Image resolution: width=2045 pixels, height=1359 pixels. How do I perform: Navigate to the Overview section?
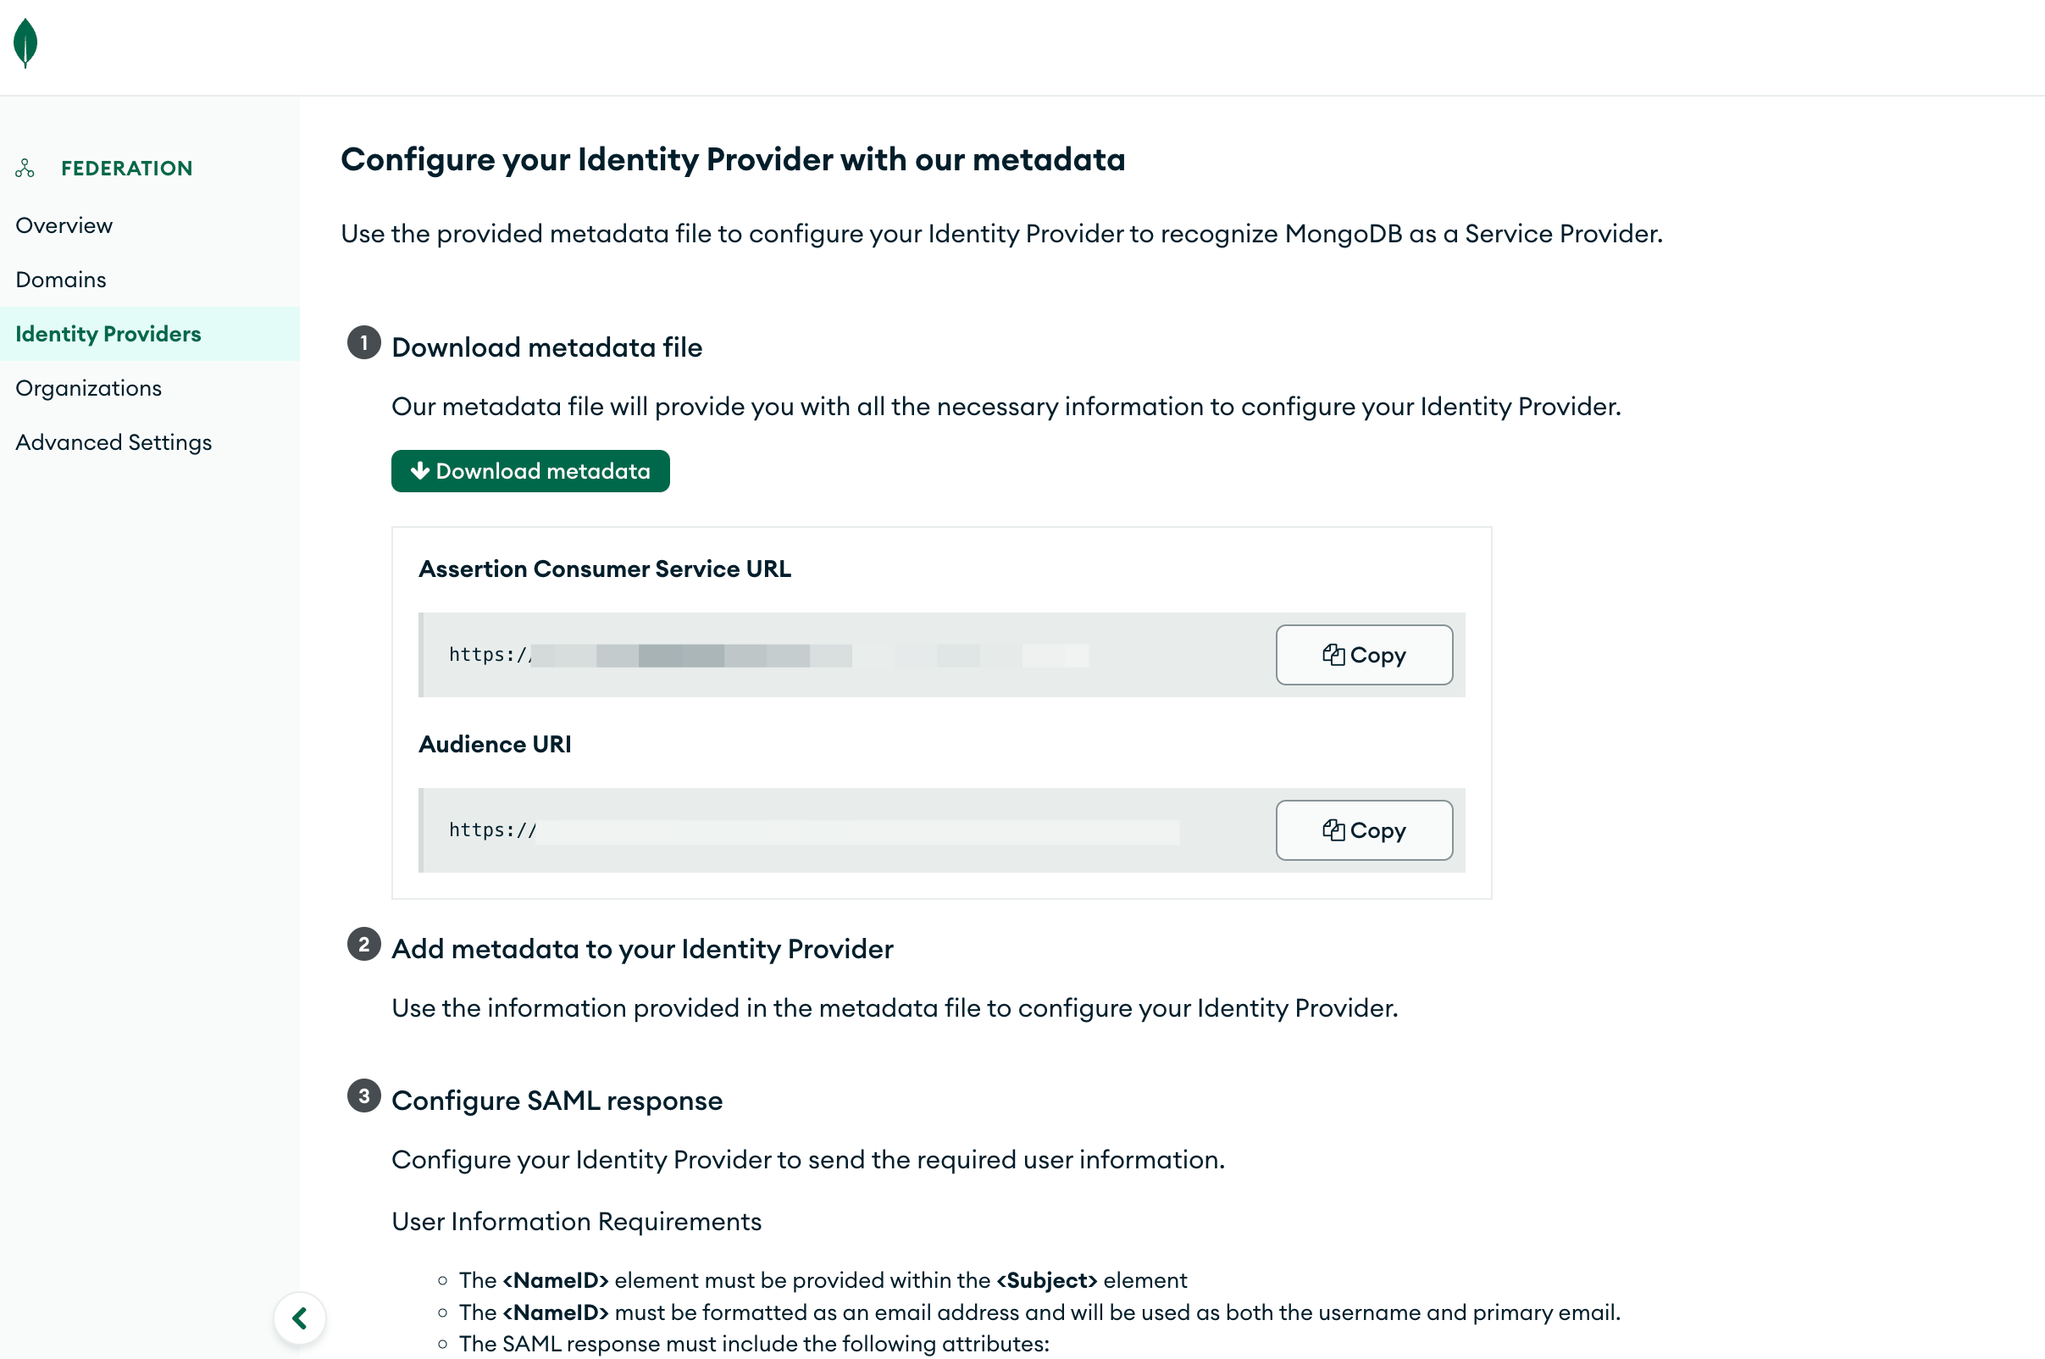click(64, 225)
